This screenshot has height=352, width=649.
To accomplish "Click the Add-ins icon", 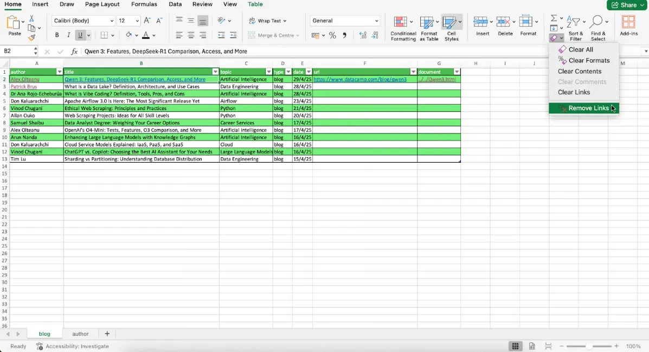I will click(x=628, y=23).
